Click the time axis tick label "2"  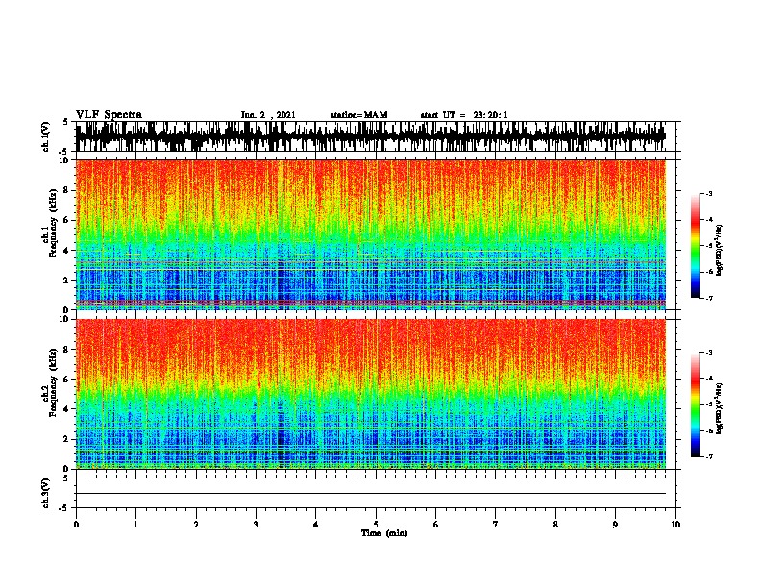(196, 525)
